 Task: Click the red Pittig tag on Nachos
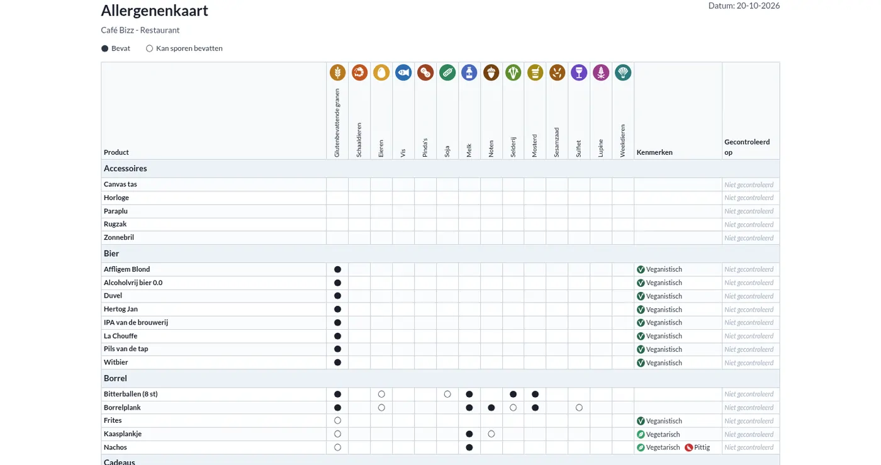point(697,447)
